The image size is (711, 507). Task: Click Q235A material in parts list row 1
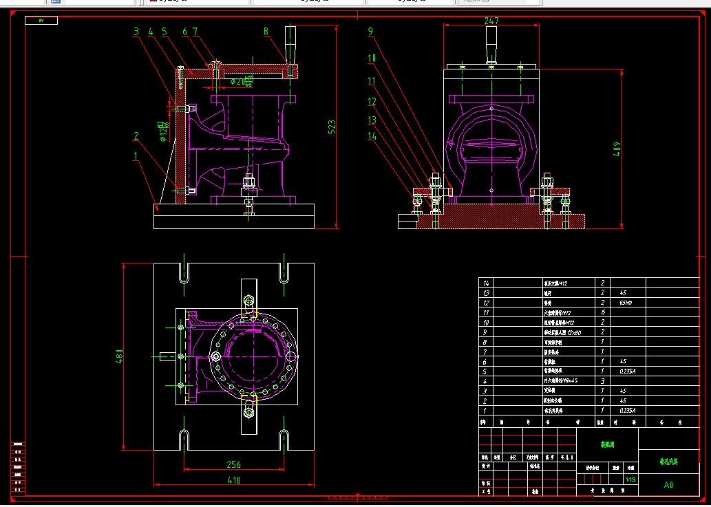pos(628,411)
